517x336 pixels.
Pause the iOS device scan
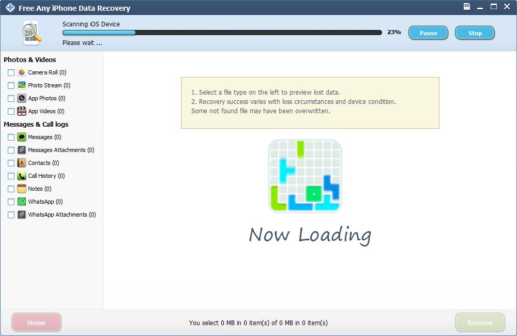428,33
